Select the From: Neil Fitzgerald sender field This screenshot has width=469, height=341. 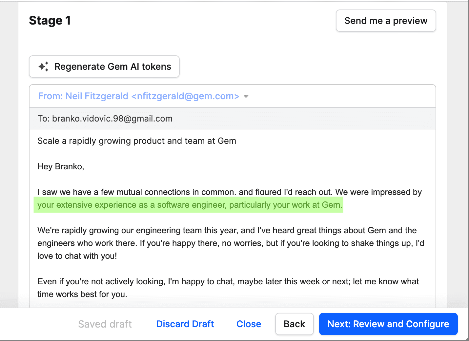138,96
